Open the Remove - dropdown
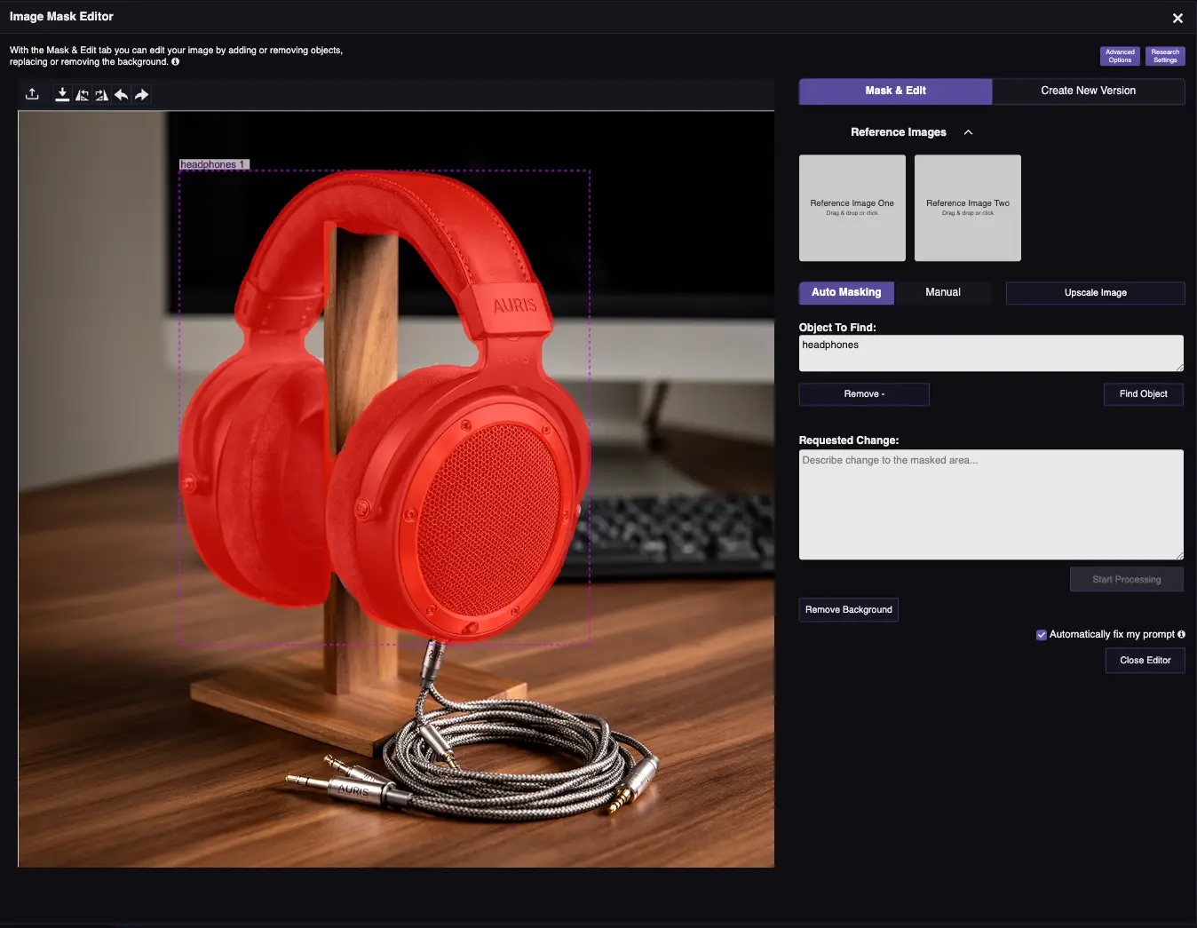Viewport: 1197px width, 928px height. click(863, 394)
